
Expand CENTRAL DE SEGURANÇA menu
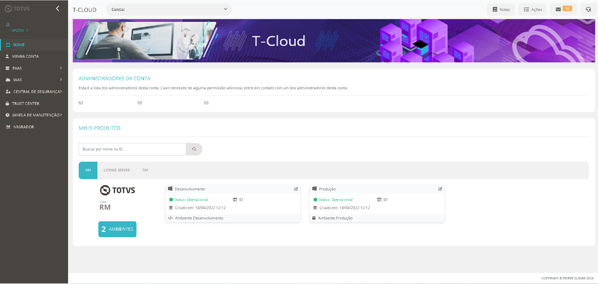pos(34,91)
